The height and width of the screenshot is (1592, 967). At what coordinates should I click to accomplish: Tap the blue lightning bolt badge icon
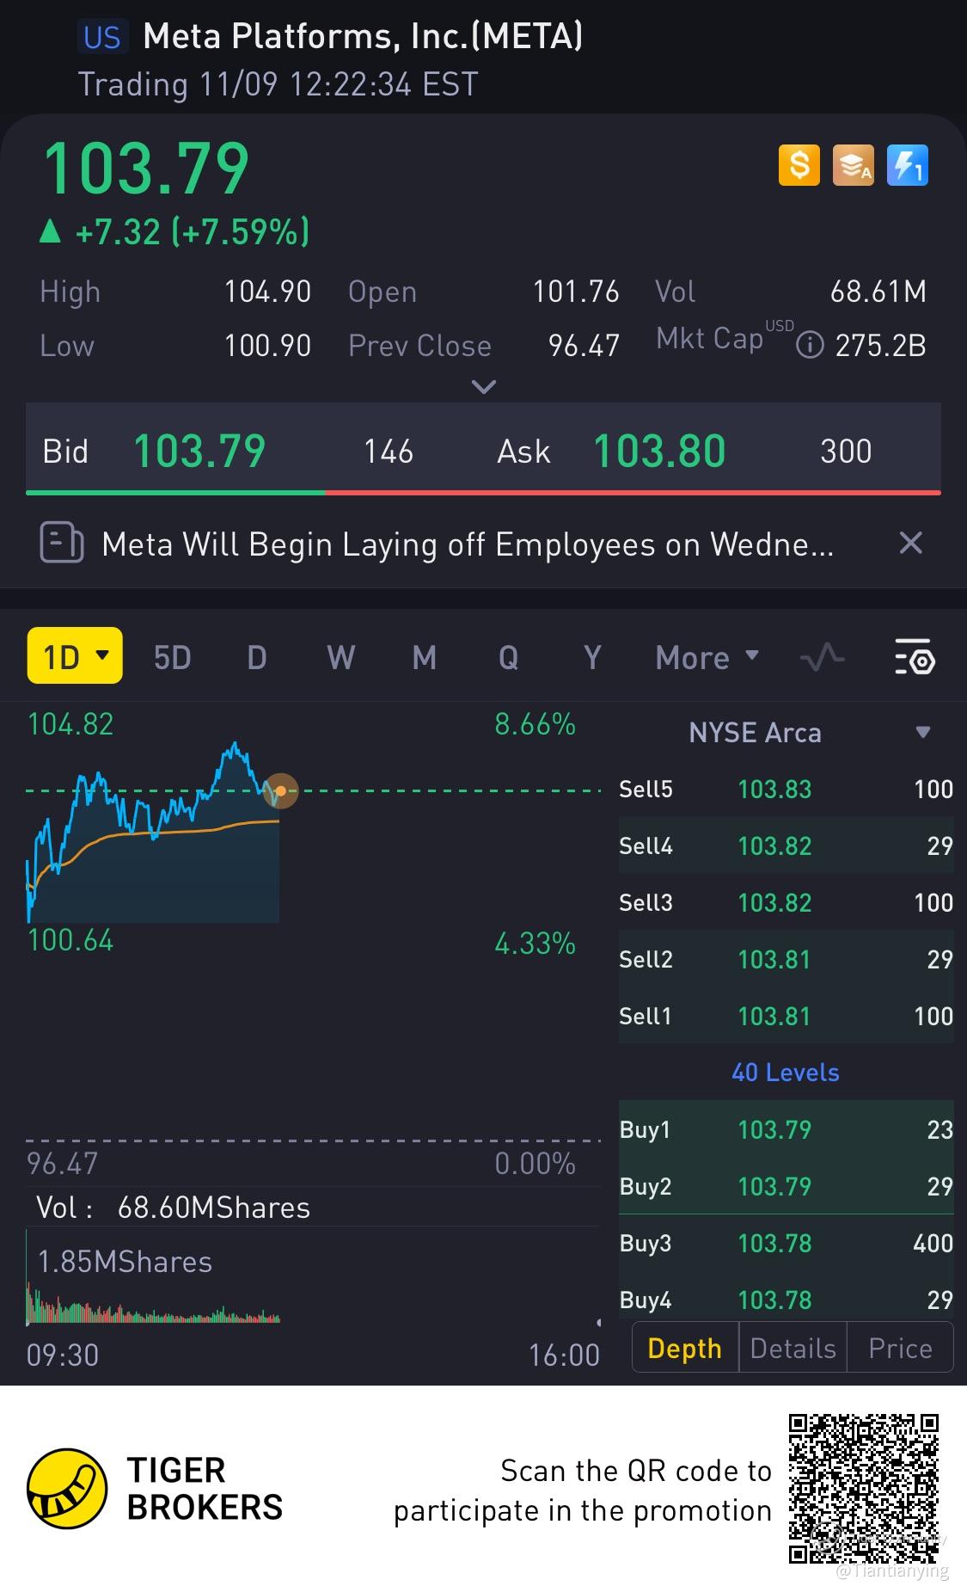[907, 165]
